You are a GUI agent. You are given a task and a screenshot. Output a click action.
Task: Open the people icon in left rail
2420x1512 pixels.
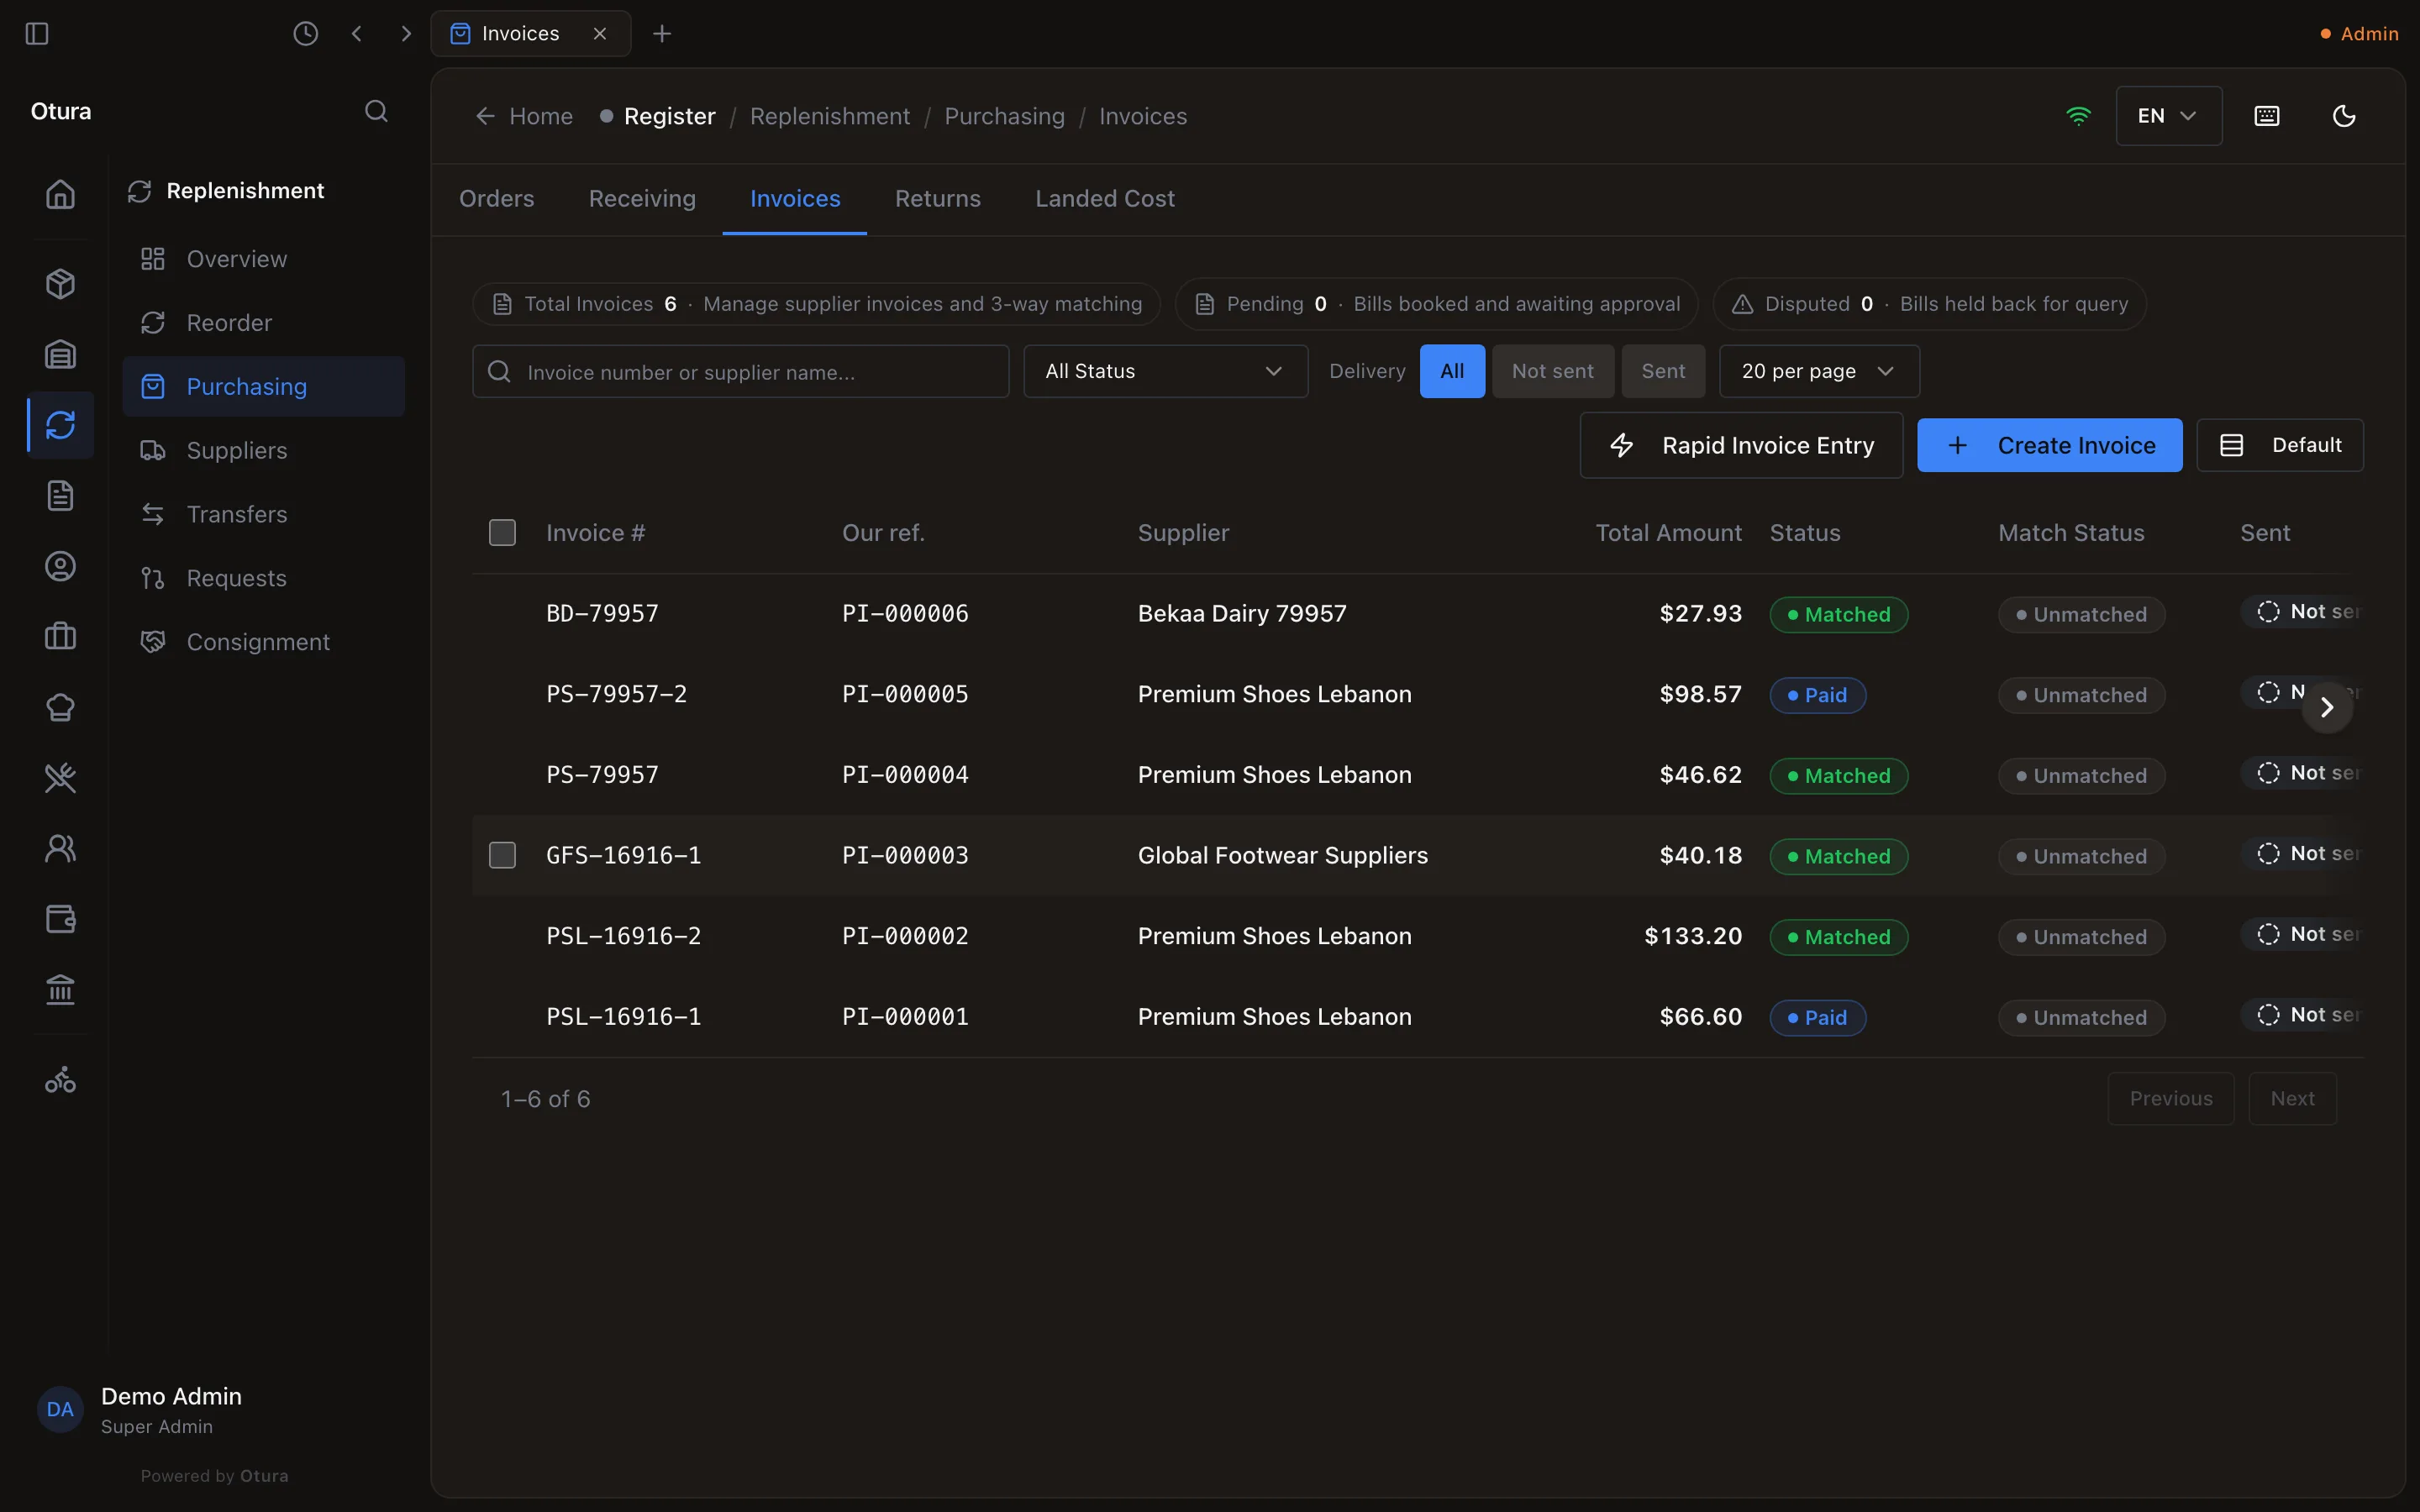pyautogui.click(x=60, y=848)
